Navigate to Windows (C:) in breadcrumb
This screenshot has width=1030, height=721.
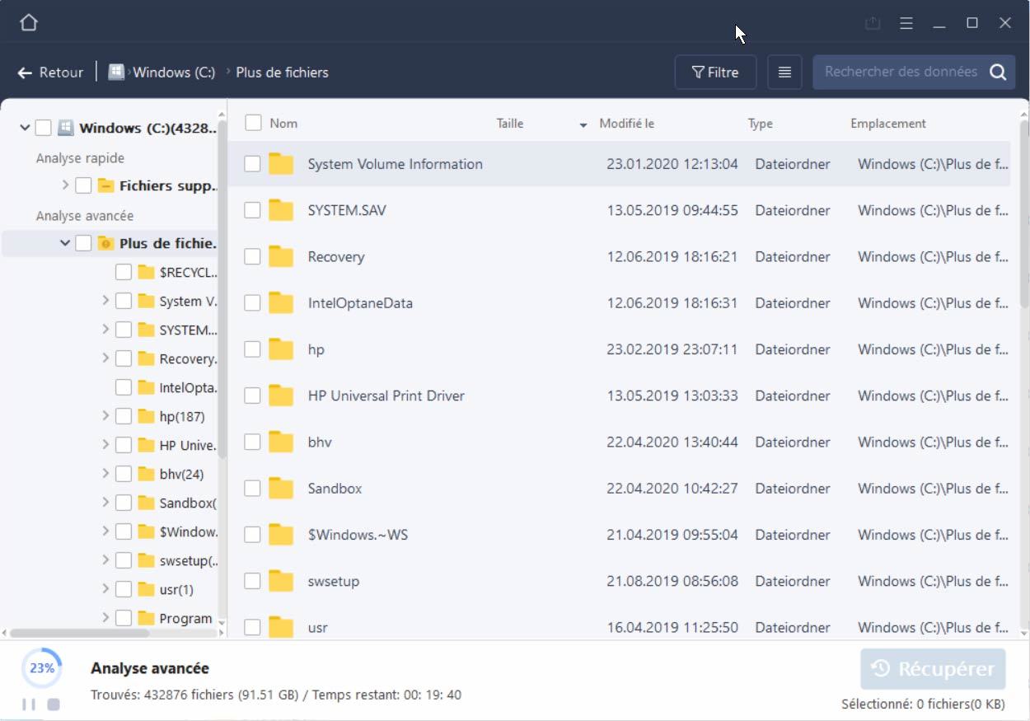point(174,73)
